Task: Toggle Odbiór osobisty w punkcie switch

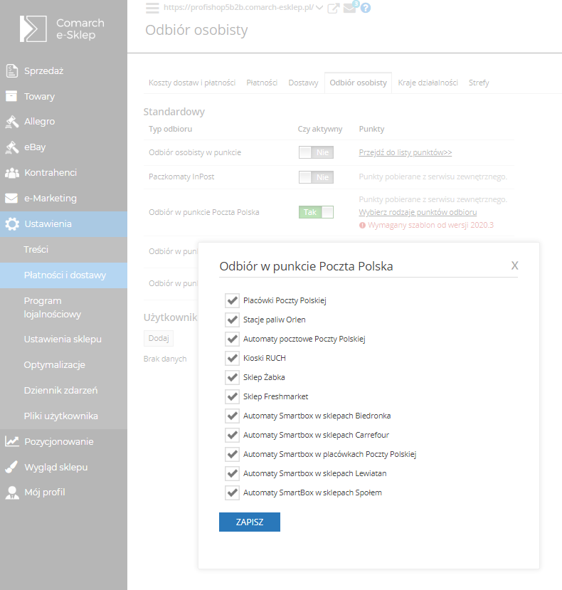Action: pyautogui.click(x=316, y=152)
